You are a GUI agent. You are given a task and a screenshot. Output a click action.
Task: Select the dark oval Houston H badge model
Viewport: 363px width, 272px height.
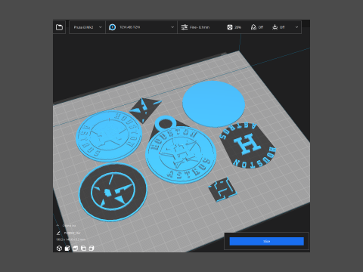pyautogui.click(x=248, y=146)
